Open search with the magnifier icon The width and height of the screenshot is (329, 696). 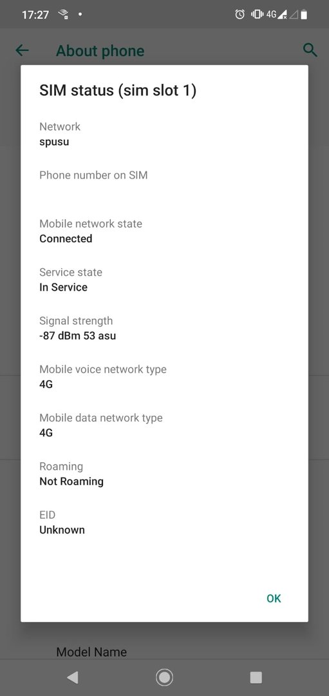point(310,50)
